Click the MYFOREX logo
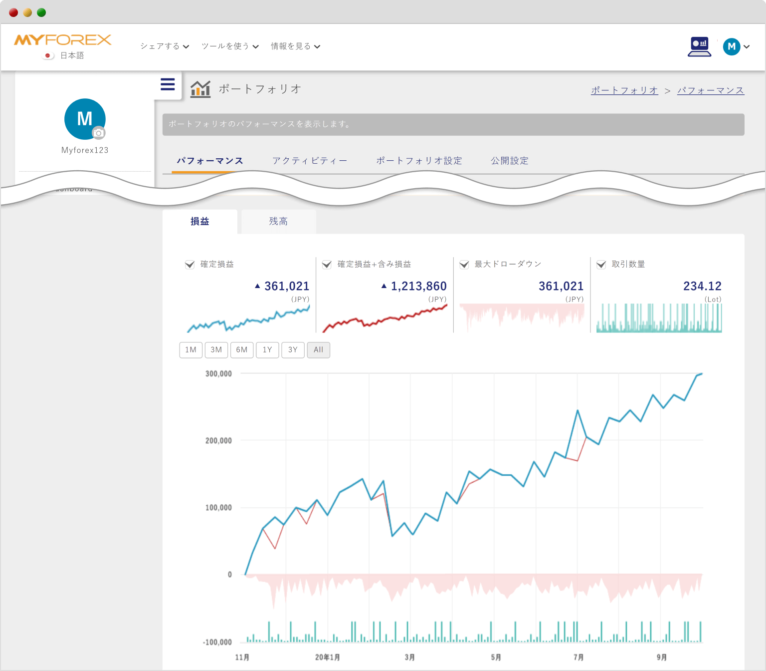The image size is (766, 671). pos(64,39)
